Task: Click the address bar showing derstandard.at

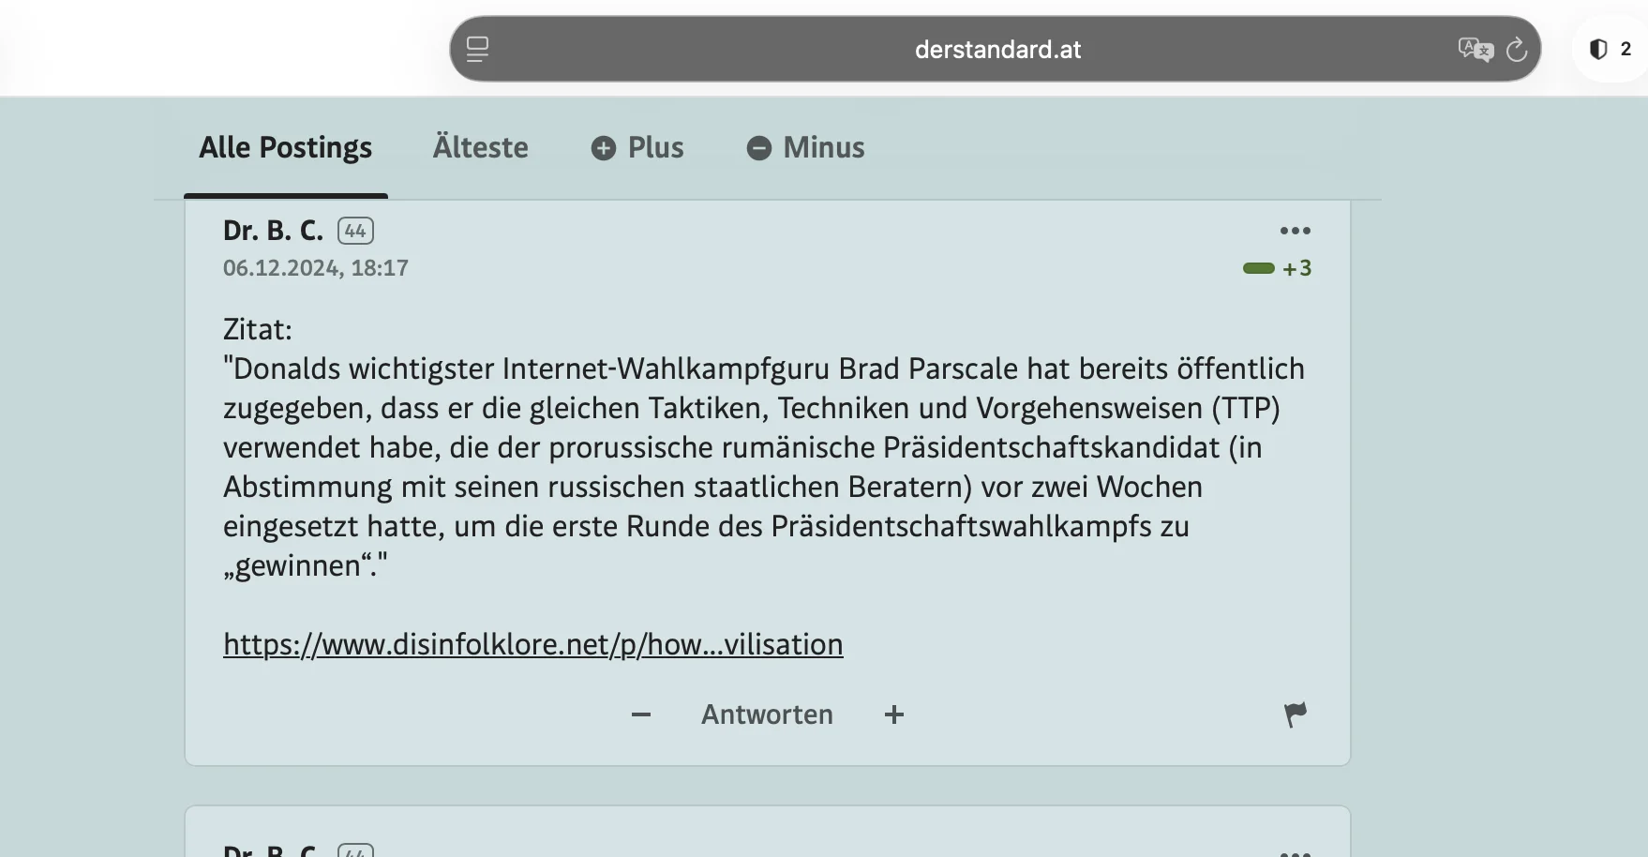Action: coord(996,50)
